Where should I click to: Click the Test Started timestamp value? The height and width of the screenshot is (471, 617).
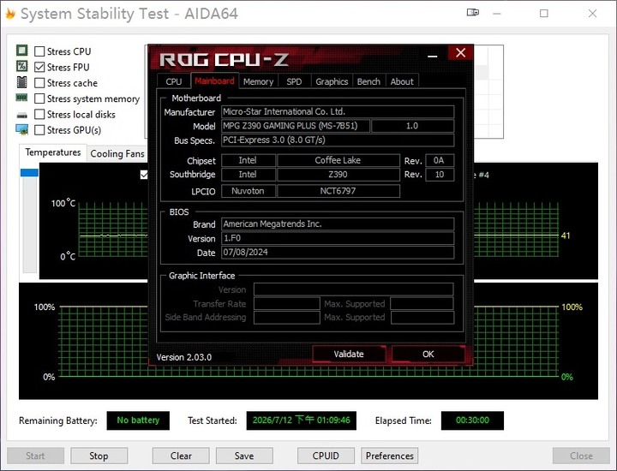tap(302, 420)
